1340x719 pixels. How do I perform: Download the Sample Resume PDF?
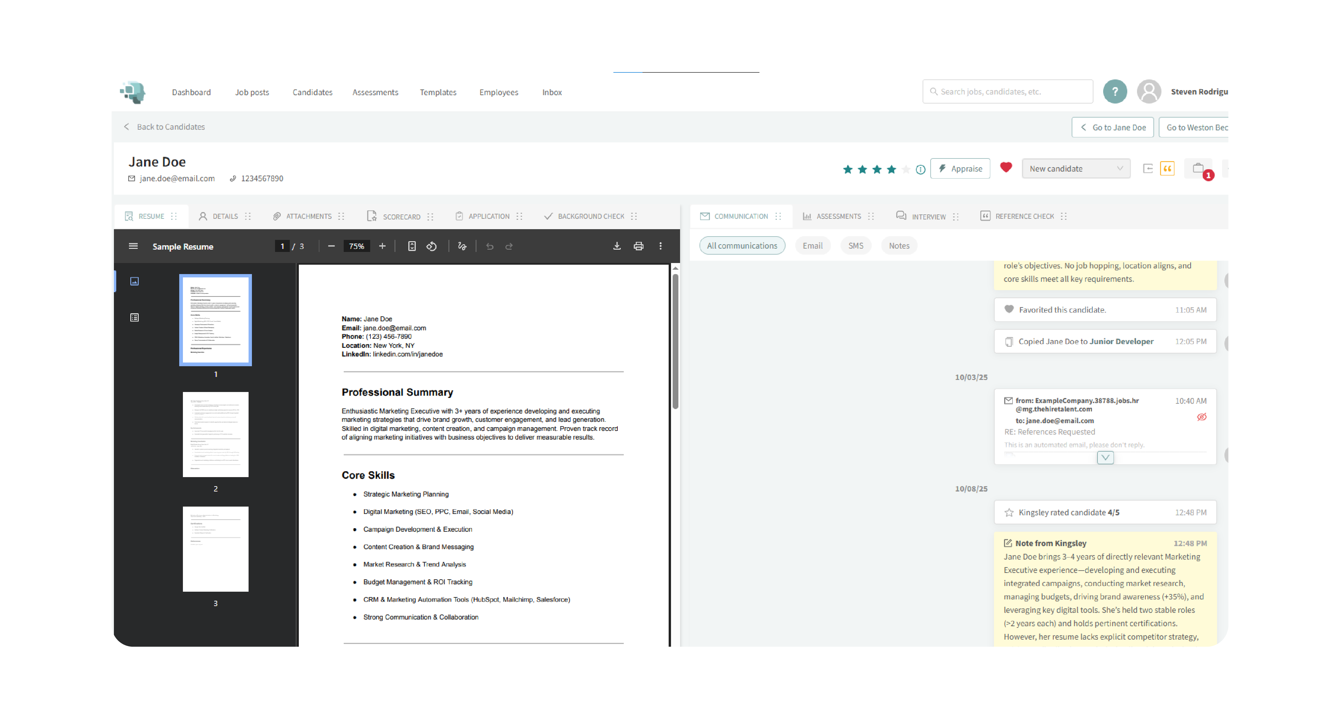point(616,246)
